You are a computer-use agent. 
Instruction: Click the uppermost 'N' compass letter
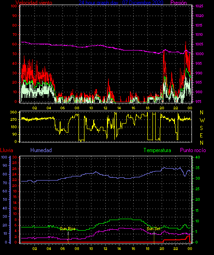coord(202,113)
